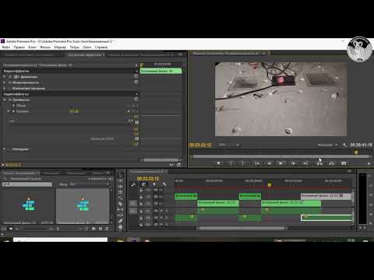Open the Маркер menu

coord(60,47)
